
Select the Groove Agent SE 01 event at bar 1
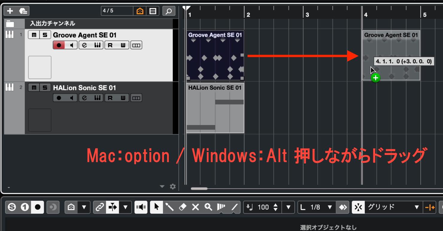(215, 55)
